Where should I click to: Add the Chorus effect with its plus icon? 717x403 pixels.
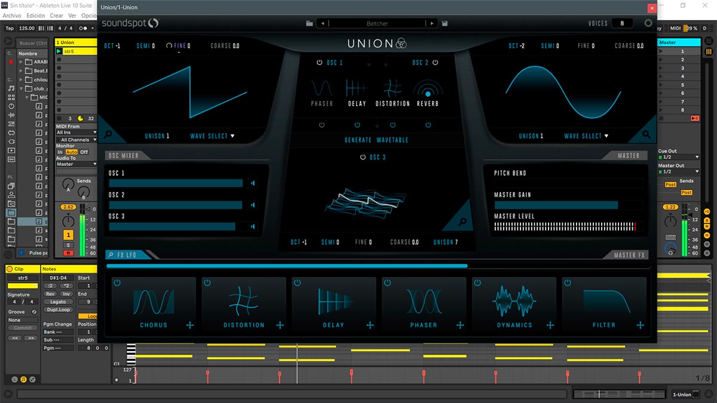pyautogui.click(x=189, y=325)
